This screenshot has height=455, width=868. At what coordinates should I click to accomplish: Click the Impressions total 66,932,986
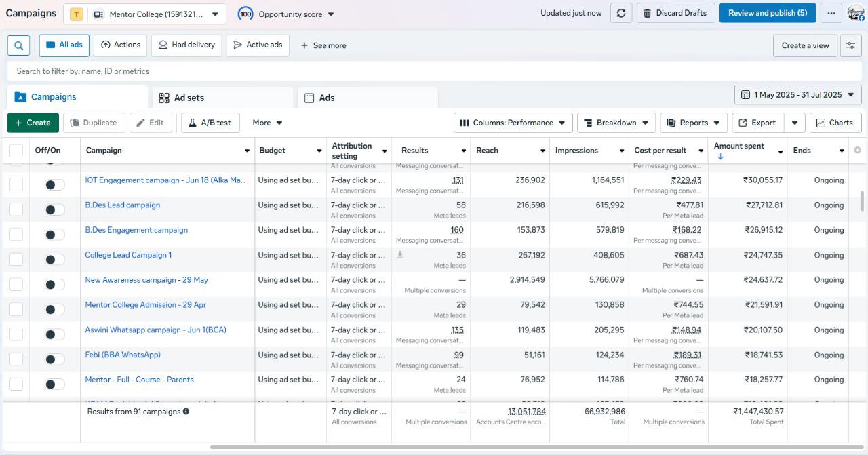coord(605,412)
